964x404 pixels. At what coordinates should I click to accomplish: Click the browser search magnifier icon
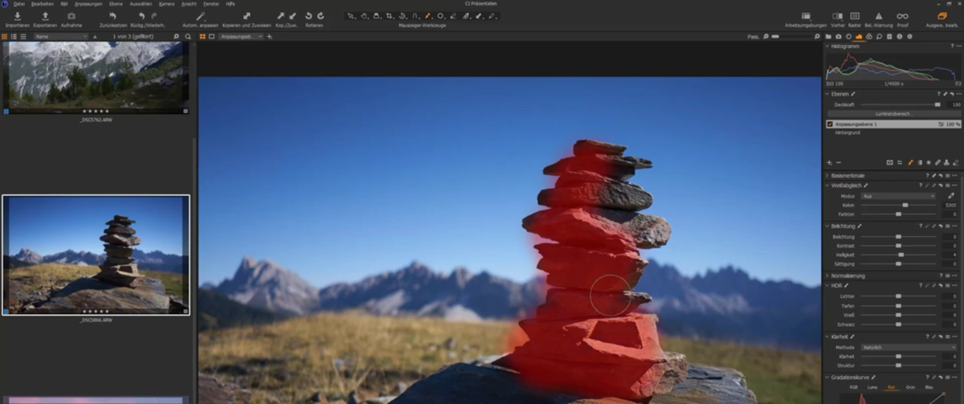(x=188, y=36)
